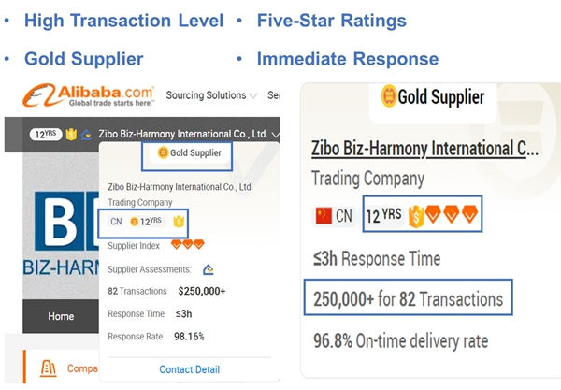Viewport: 561px width, 390px height.
Task: Click the large Gold Supplier badge at right
Action: coord(432,96)
